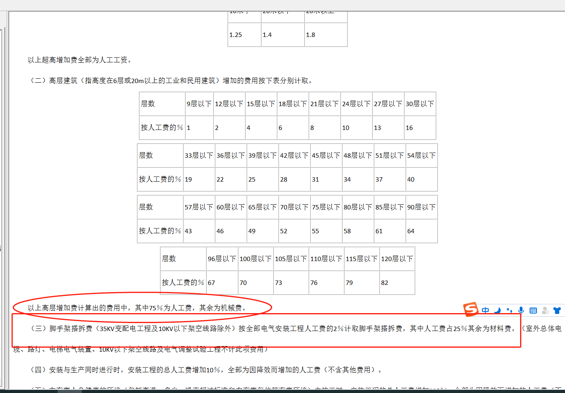565x393 pixels.
Task: Click value 82 under 120层以下
Action: pos(397,283)
